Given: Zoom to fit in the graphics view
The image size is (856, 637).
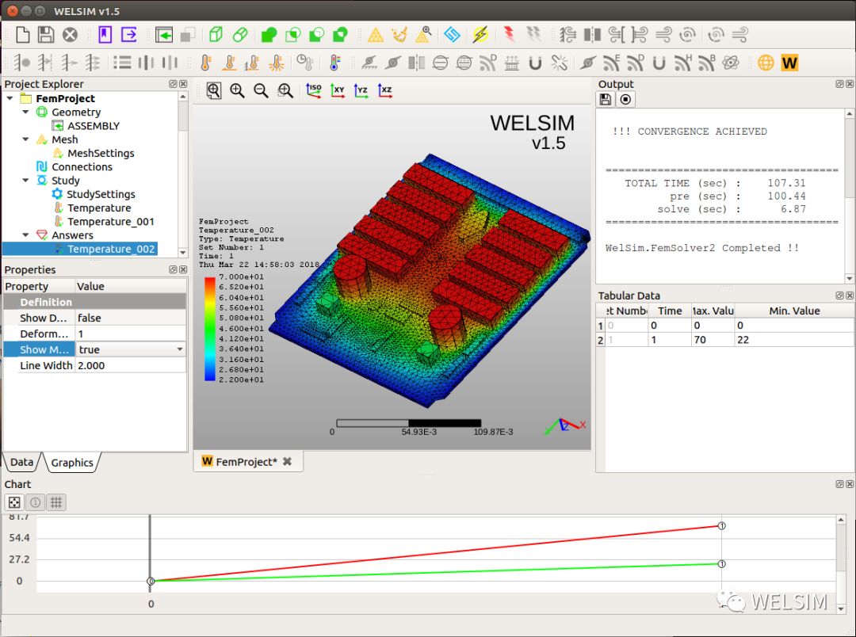Looking at the screenshot, I should point(213,90).
